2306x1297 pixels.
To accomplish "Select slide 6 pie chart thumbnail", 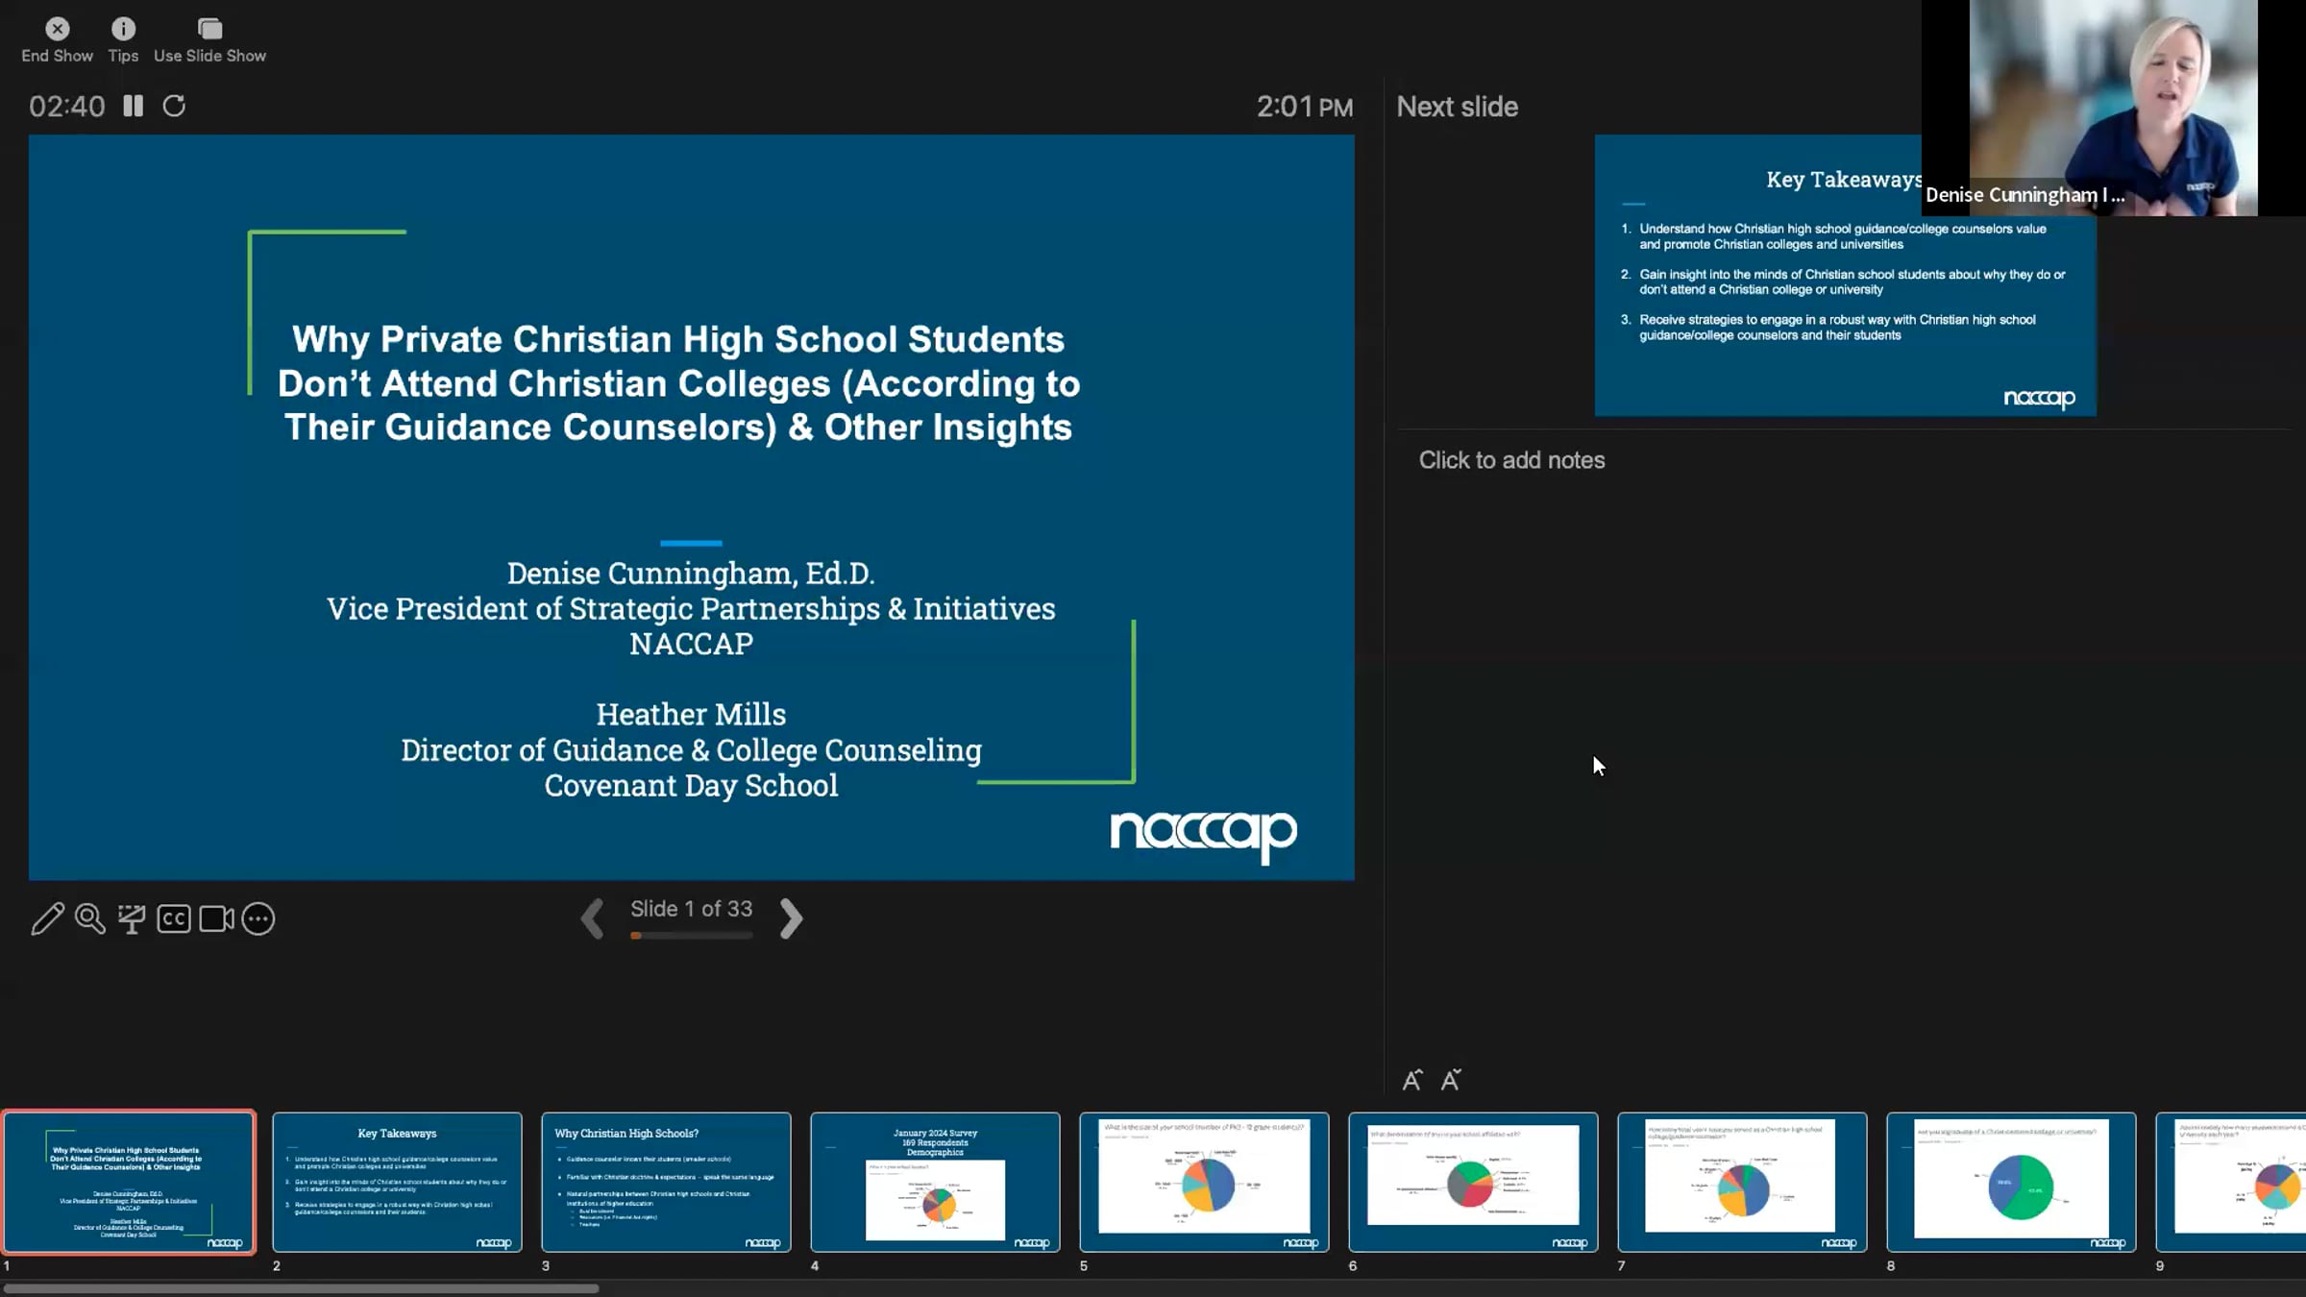I will pos(1474,1182).
